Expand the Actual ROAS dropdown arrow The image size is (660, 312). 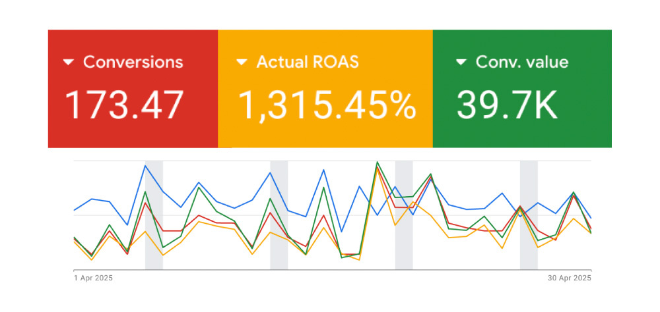click(242, 63)
